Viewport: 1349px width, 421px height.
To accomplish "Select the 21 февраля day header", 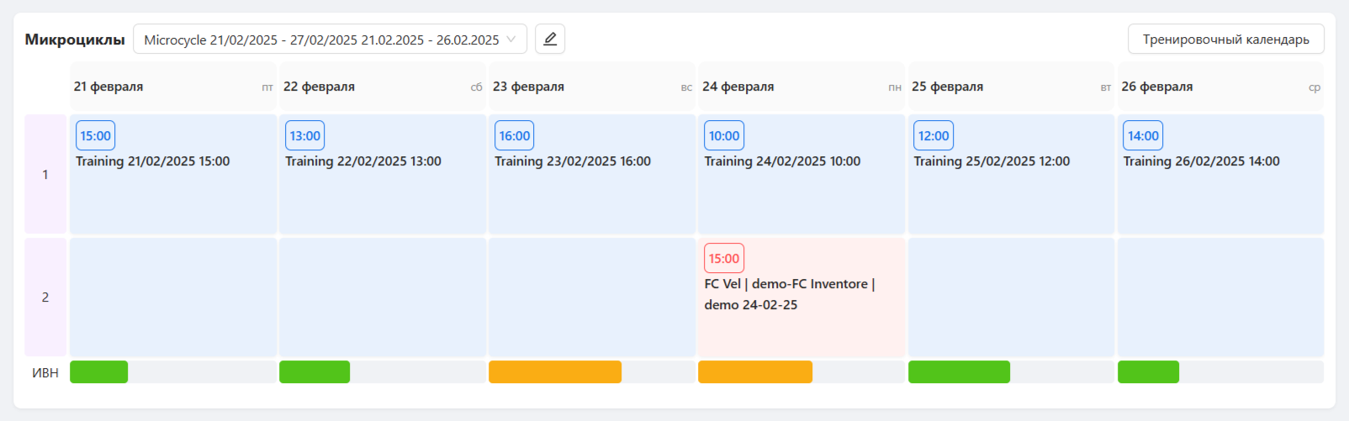I will [172, 87].
